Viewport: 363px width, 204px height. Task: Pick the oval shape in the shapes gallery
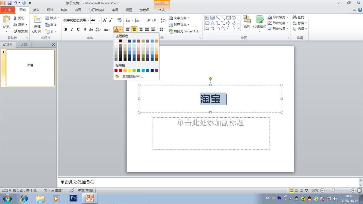pyautogui.click(x=234, y=18)
